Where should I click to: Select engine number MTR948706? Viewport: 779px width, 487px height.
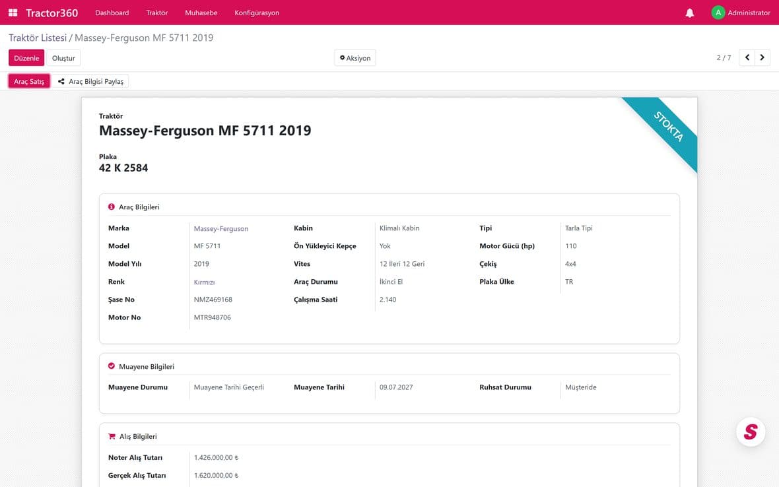212,317
